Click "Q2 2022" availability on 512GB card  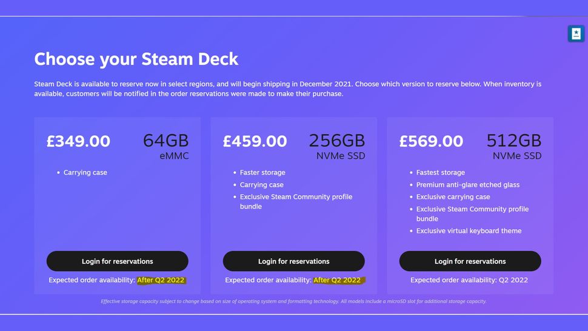coord(513,280)
